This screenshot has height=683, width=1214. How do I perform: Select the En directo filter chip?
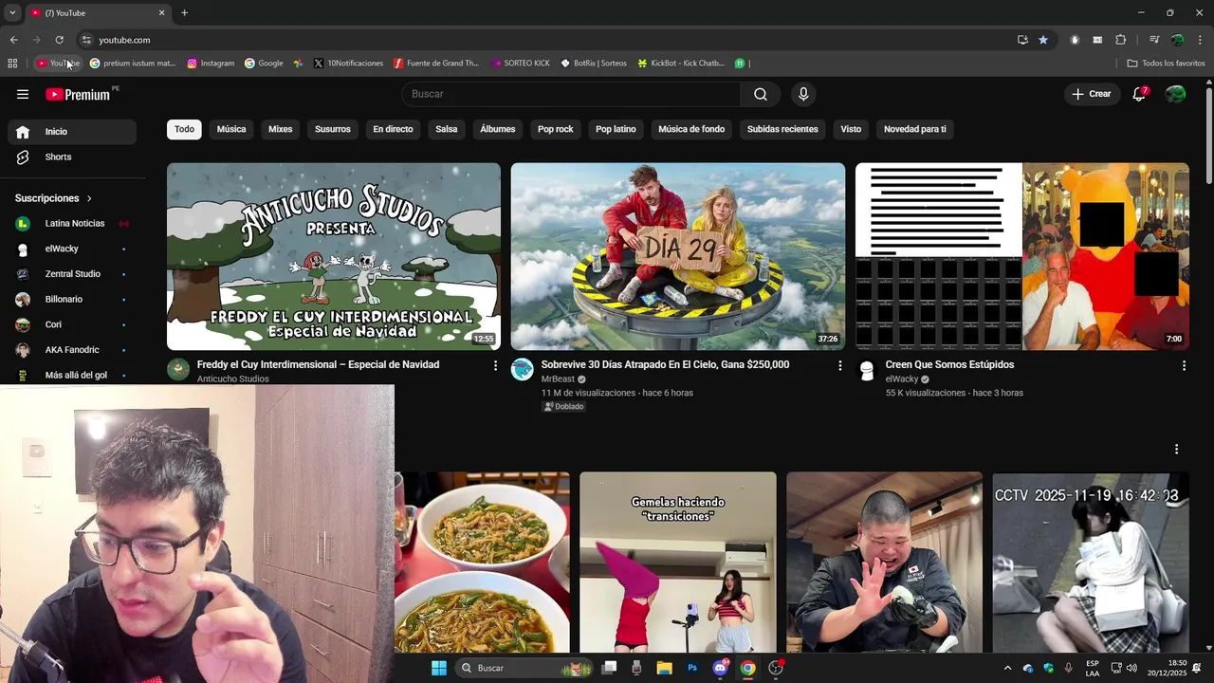[x=393, y=129]
